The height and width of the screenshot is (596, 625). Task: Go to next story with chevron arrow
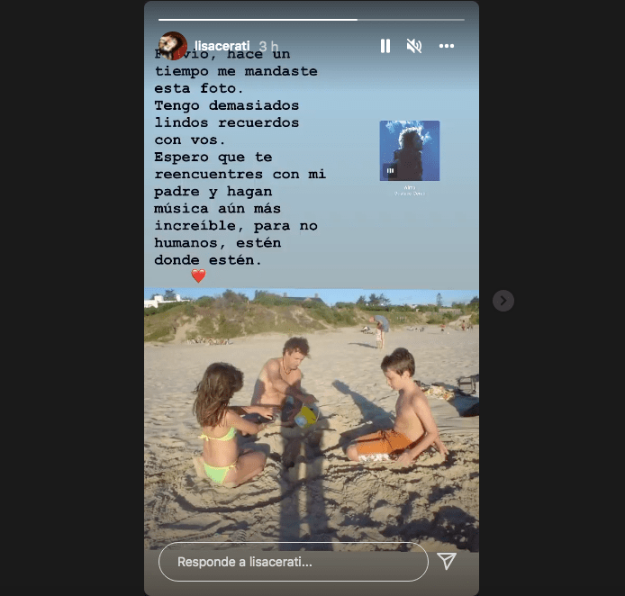pyautogui.click(x=503, y=301)
